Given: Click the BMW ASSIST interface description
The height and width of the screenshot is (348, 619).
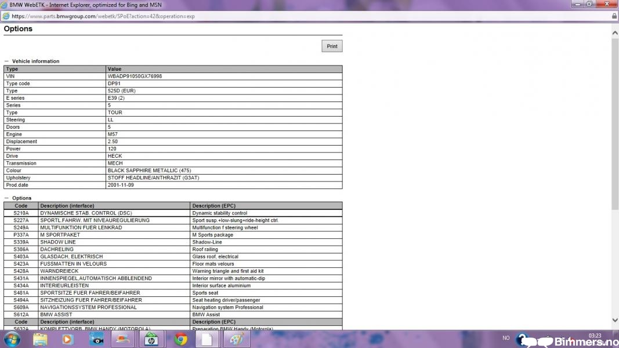Looking at the screenshot, I should (x=56, y=314).
